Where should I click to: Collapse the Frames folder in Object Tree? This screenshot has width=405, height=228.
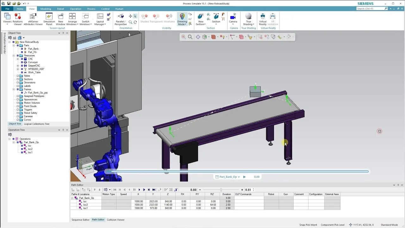point(14,89)
